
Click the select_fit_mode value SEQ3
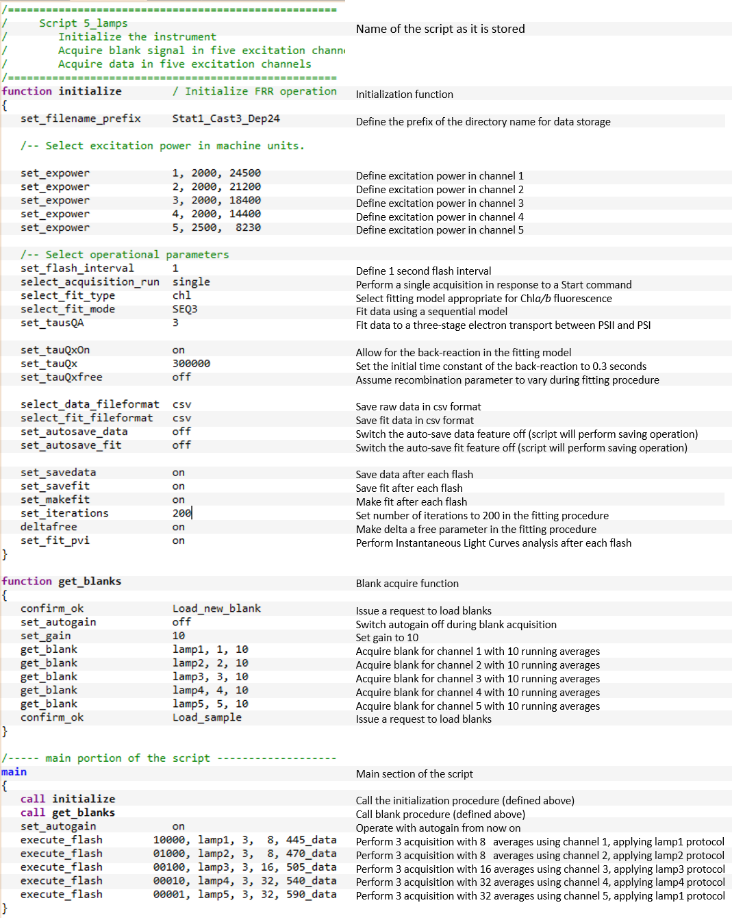[184, 309]
